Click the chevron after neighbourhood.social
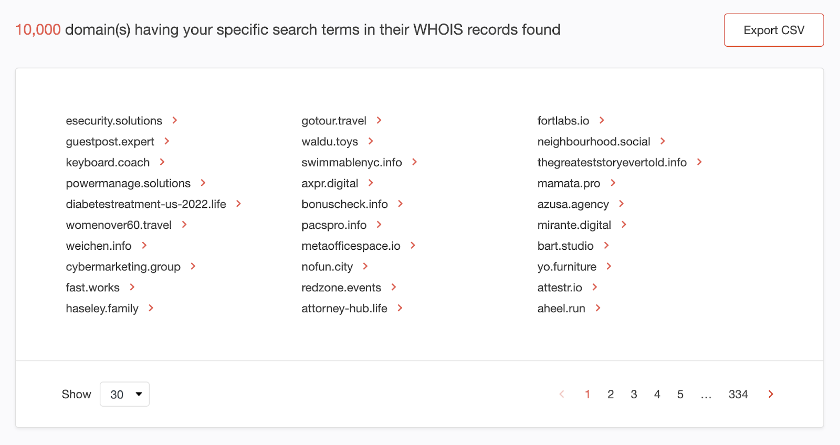This screenshot has height=445, width=840. 663,141
